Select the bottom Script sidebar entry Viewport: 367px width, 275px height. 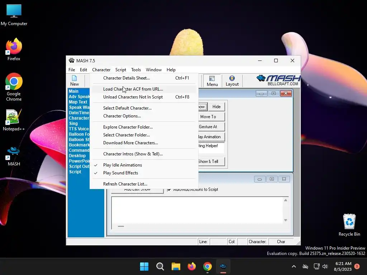click(x=75, y=172)
